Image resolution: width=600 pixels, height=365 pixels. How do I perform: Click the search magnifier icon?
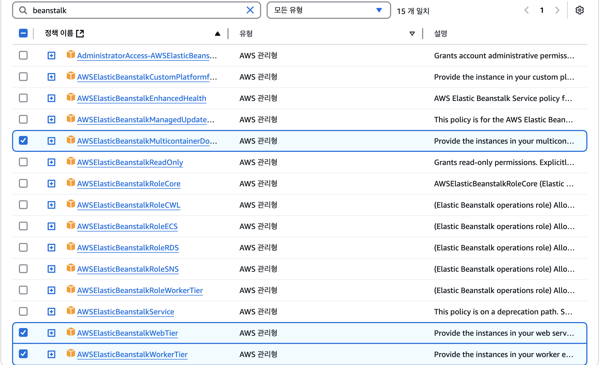(23, 10)
